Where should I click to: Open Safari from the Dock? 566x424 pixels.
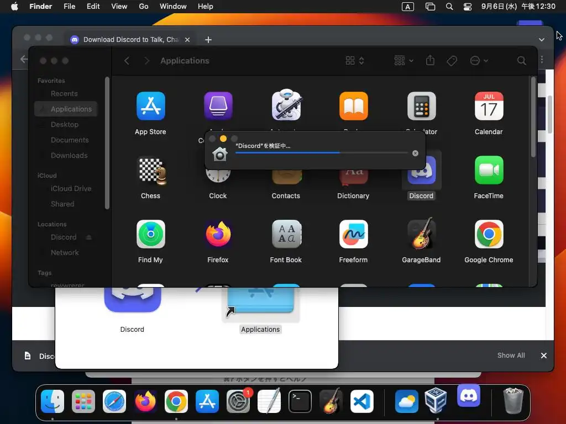(x=114, y=401)
